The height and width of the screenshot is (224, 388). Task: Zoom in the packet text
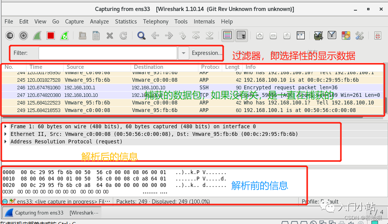point(260,36)
